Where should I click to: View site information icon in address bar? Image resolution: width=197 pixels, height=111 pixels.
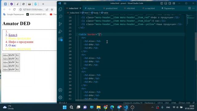(x=21, y=10)
